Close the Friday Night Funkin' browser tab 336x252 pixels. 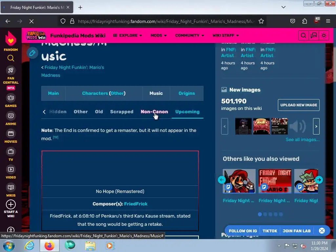68,7
